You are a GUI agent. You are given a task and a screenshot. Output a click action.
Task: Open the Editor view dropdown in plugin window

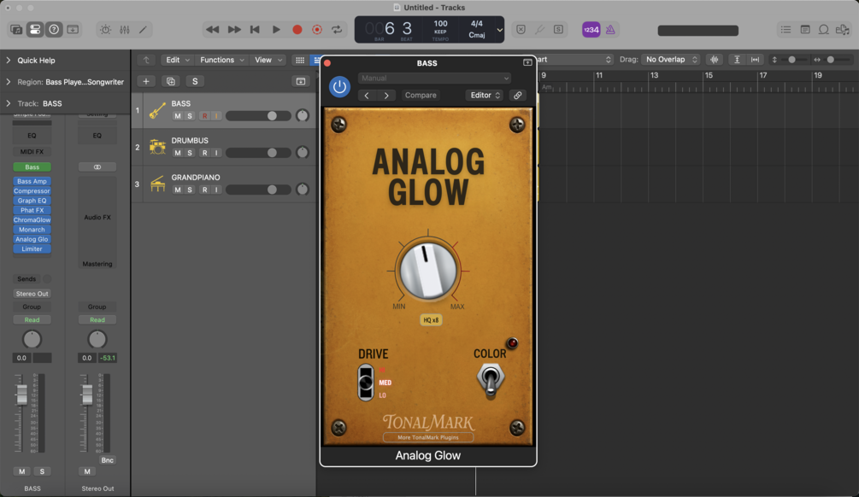tap(485, 96)
